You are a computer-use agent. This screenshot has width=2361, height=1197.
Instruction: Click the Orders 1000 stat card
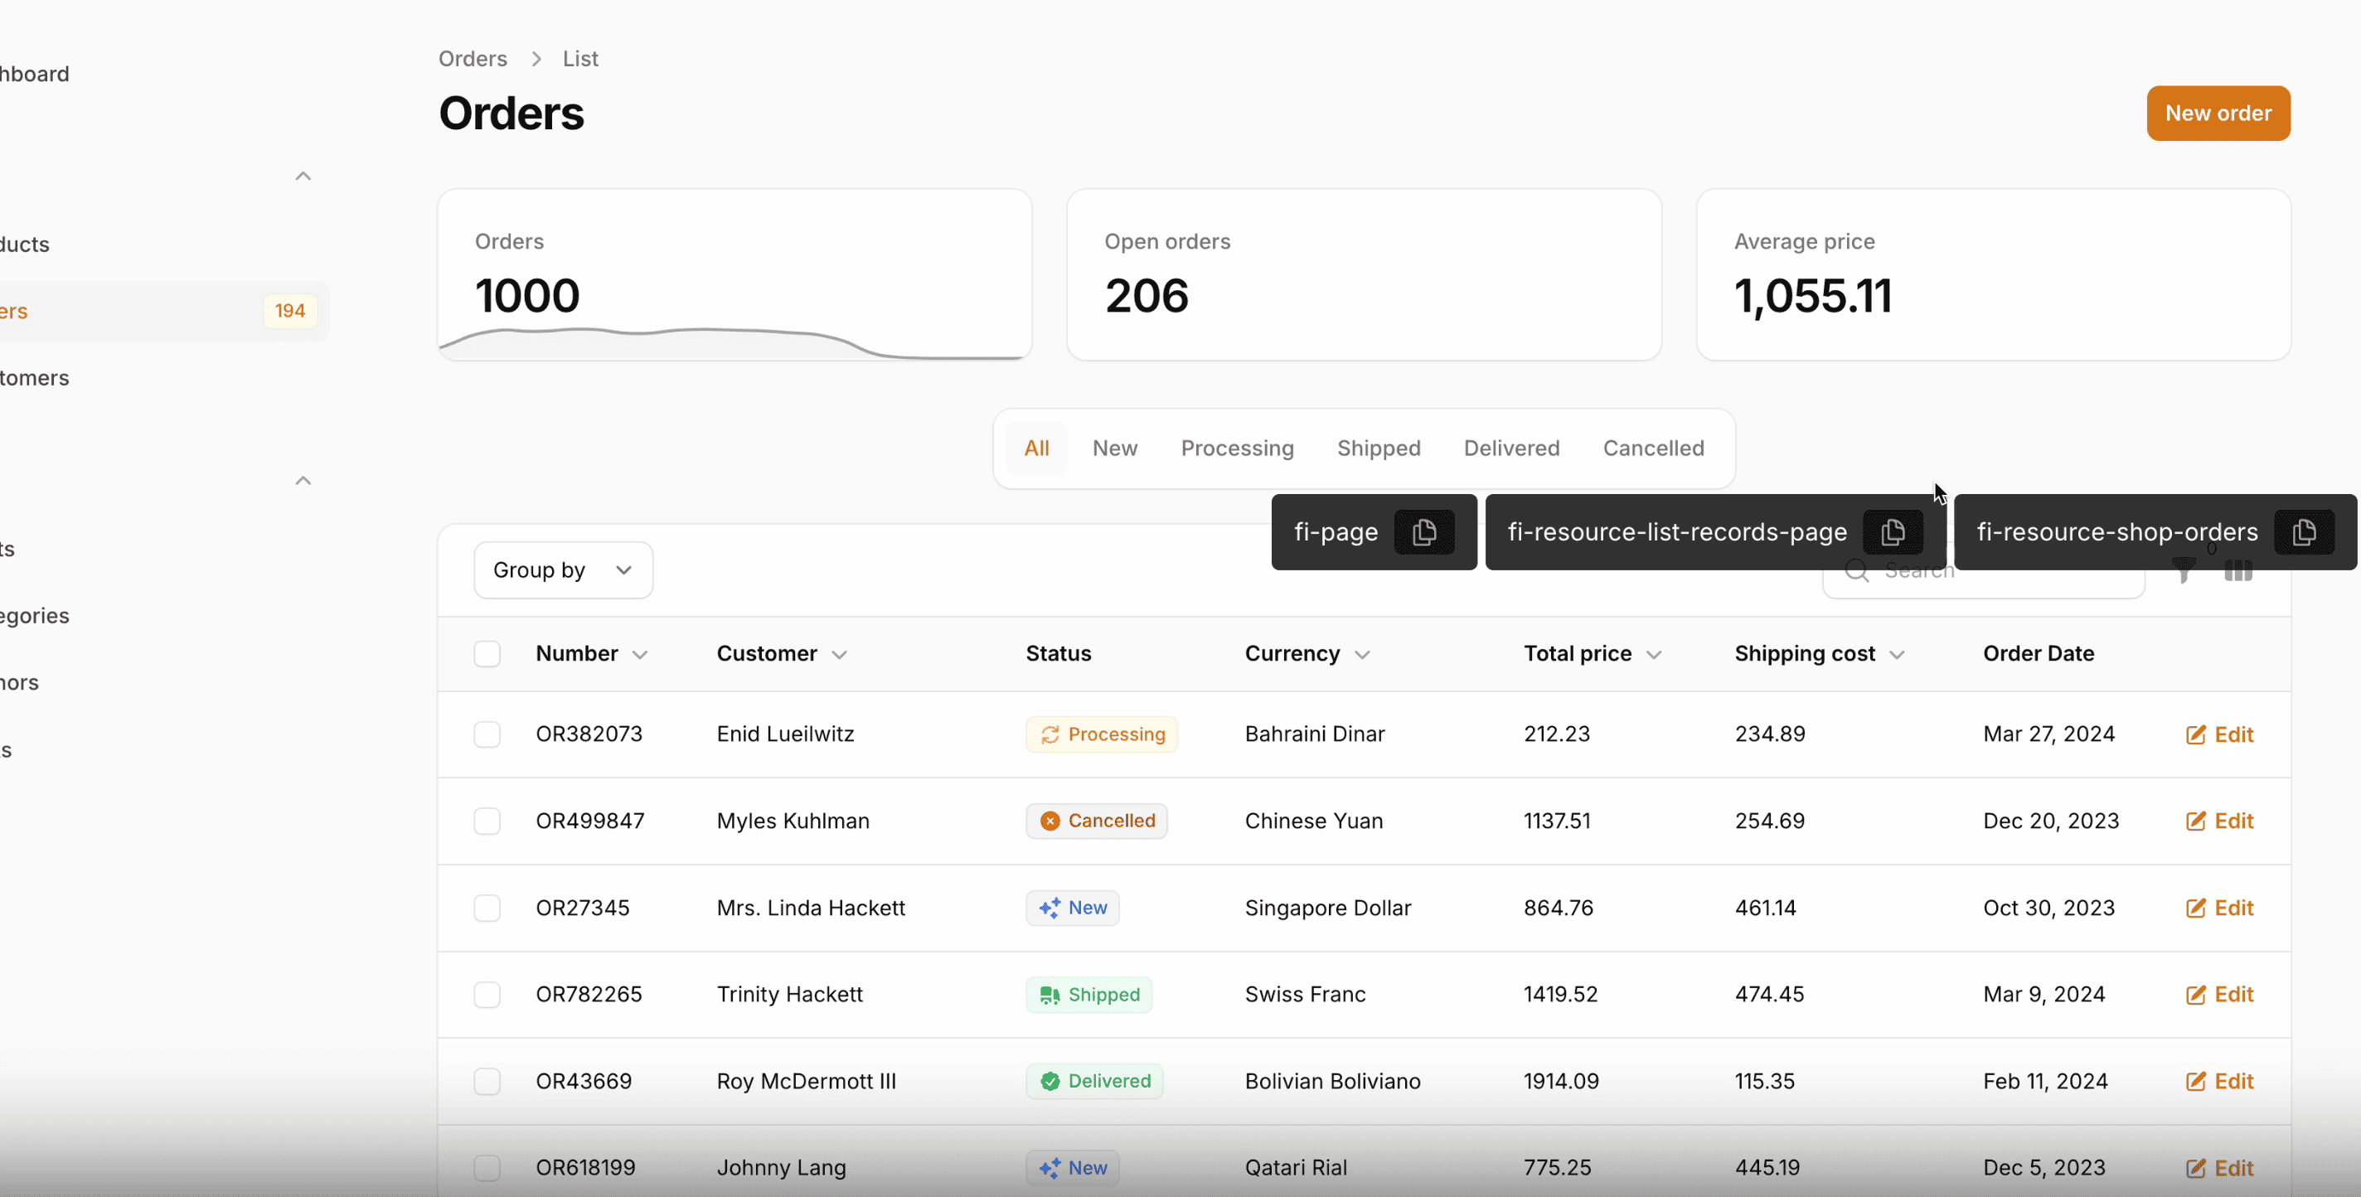(735, 275)
